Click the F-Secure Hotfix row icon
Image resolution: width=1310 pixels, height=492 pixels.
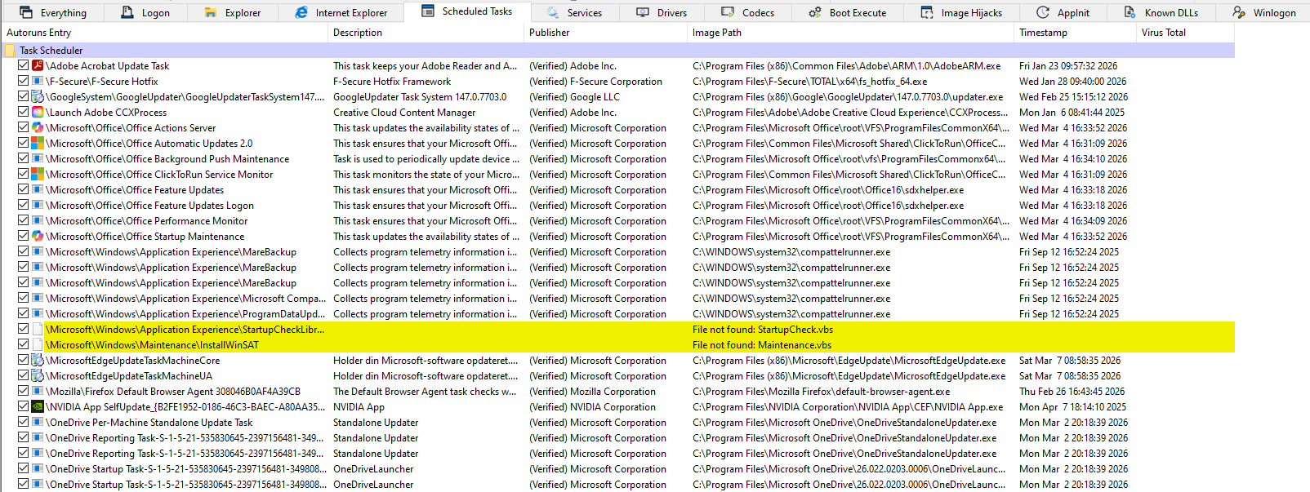[x=38, y=81]
